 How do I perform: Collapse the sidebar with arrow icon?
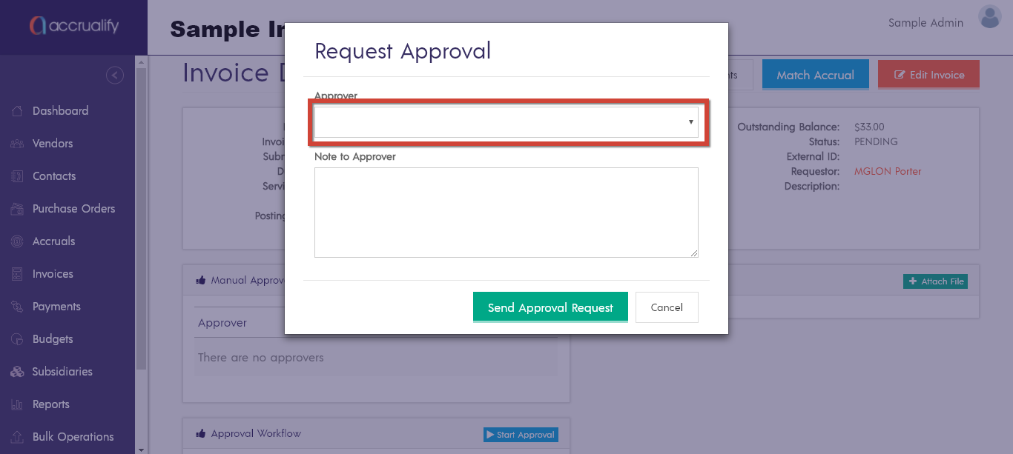[114, 75]
